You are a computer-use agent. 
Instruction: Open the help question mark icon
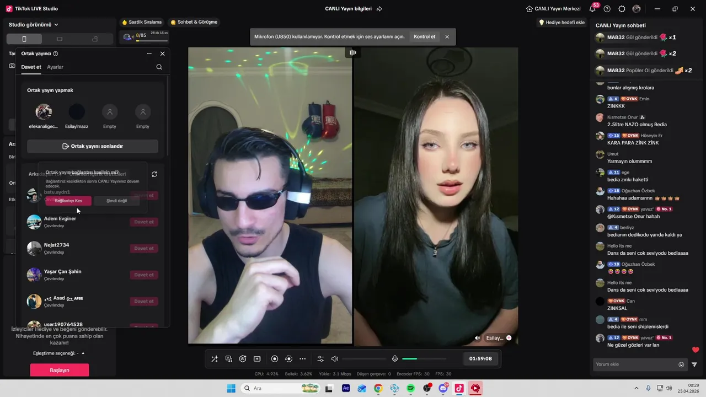point(607,9)
